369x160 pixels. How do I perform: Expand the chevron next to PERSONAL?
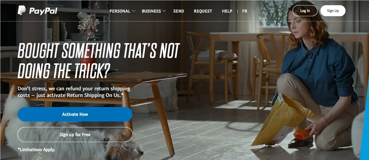point(133,11)
